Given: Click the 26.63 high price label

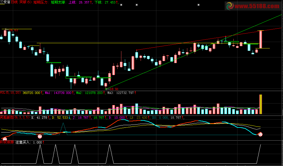Looking at the screenshot, I should (x=13, y=30).
